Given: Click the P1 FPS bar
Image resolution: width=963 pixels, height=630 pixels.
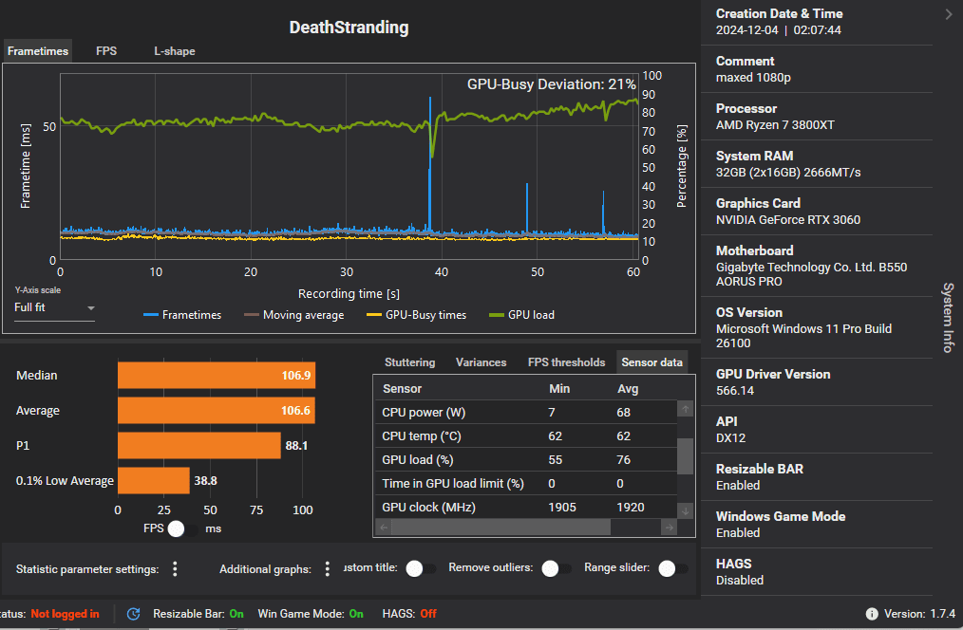Looking at the screenshot, I should click(199, 445).
